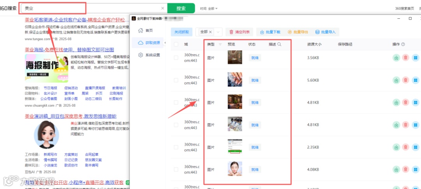This screenshot has width=421, height=189.
Task: Open the 360搜索首页 link
Action: coord(405,9)
